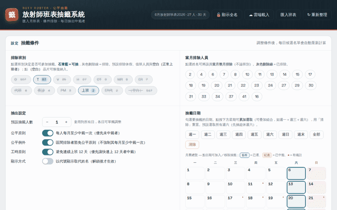This screenshot has width=337, height=210.
Task: Click calendar day 11 with note dot
Action: pyautogui.click(x=256, y=187)
